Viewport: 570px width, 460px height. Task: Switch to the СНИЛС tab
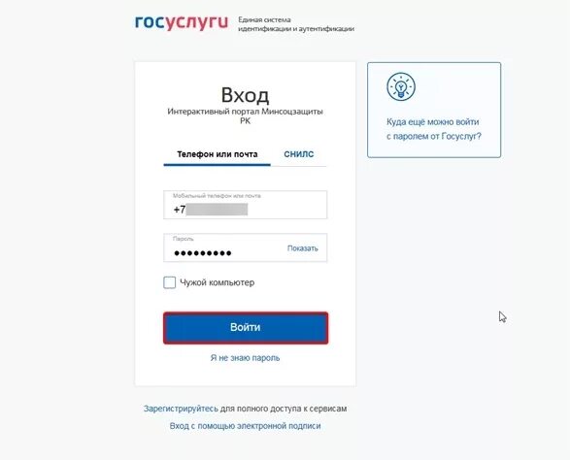click(298, 154)
